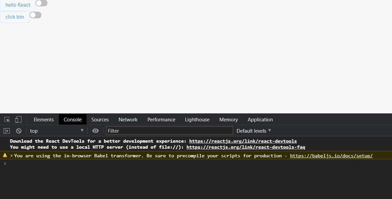Switch to the Lighthouse tab
The width and height of the screenshot is (392, 199).
point(197,120)
